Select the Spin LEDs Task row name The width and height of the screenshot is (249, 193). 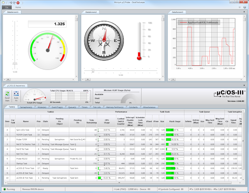23,130
